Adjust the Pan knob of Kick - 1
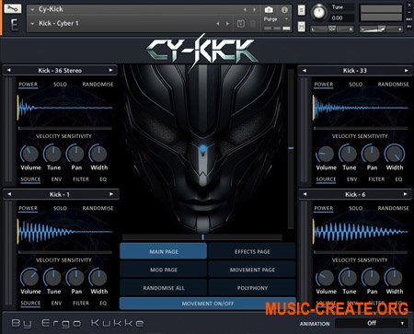This screenshot has height=334, width=414. pos(75,278)
